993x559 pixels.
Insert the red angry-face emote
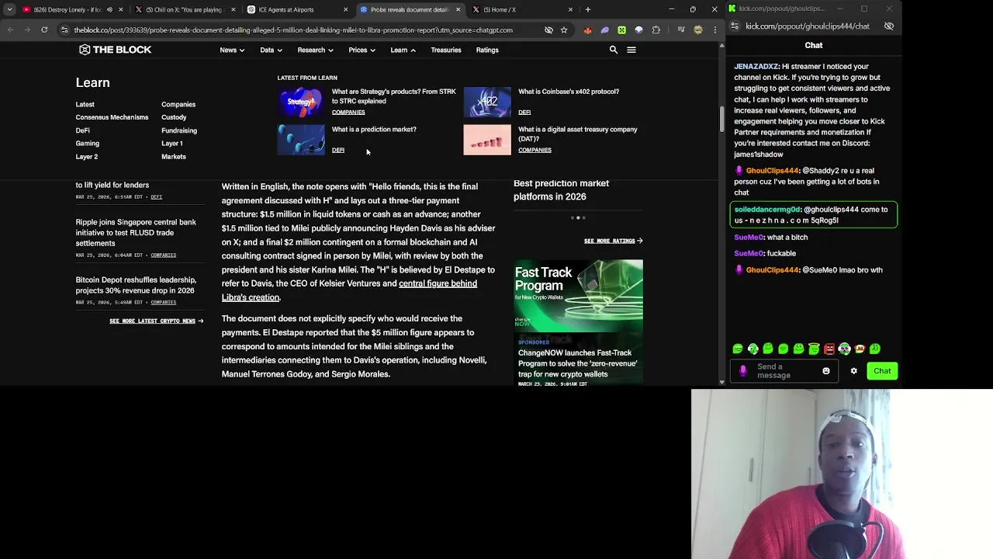[x=829, y=349]
